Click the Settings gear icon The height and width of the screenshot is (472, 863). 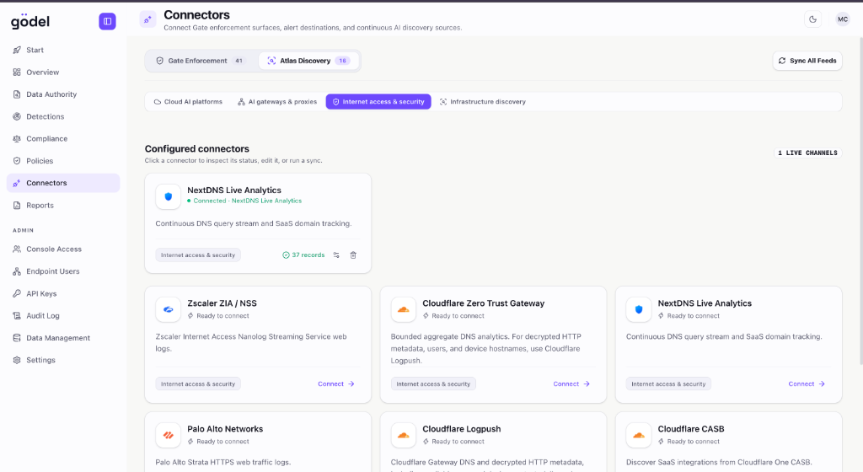[17, 360]
